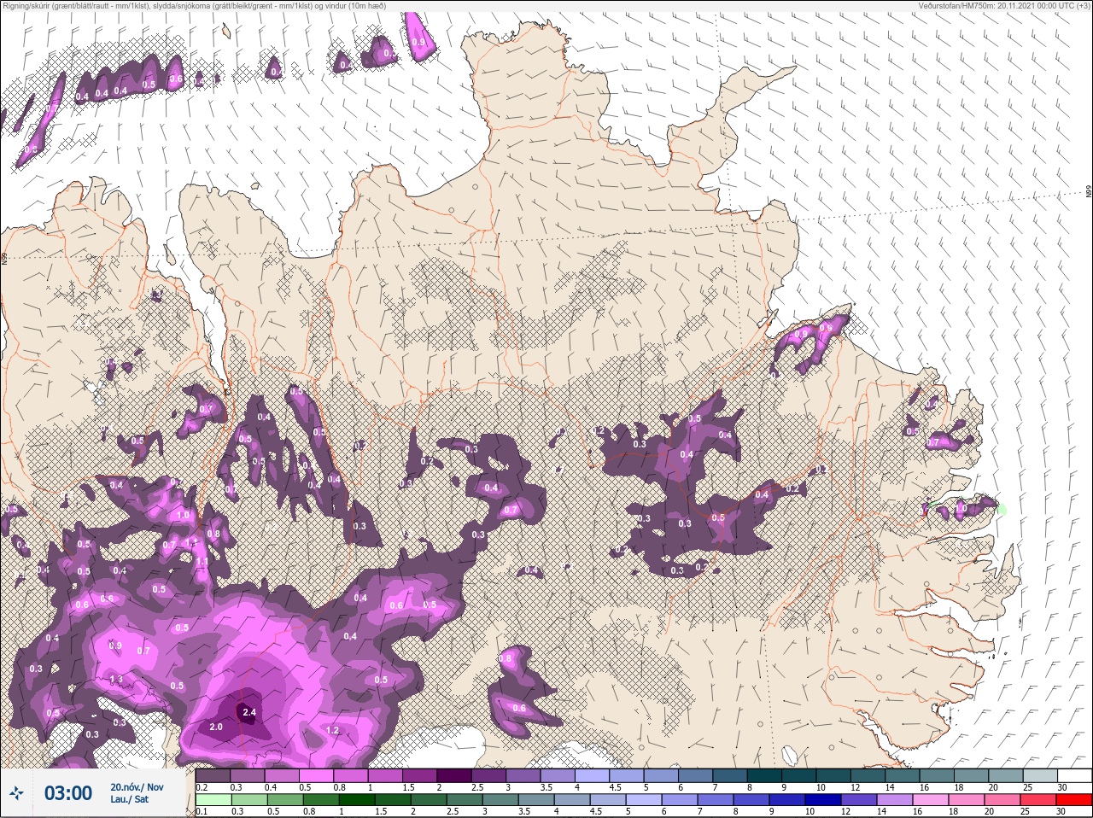
Task: Select upper-row legend swatch between 9 and 10
Action: [799, 775]
